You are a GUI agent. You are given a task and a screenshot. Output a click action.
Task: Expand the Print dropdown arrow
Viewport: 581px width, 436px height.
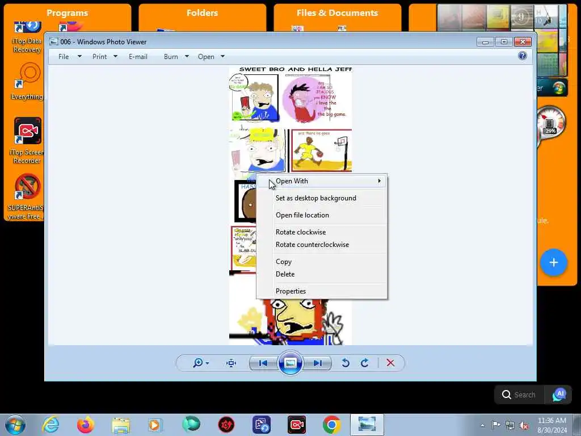[115, 56]
